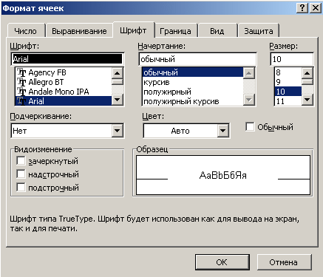Screen dimensions: 323x277
Task: Select font size 9
Action: [x=288, y=82]
